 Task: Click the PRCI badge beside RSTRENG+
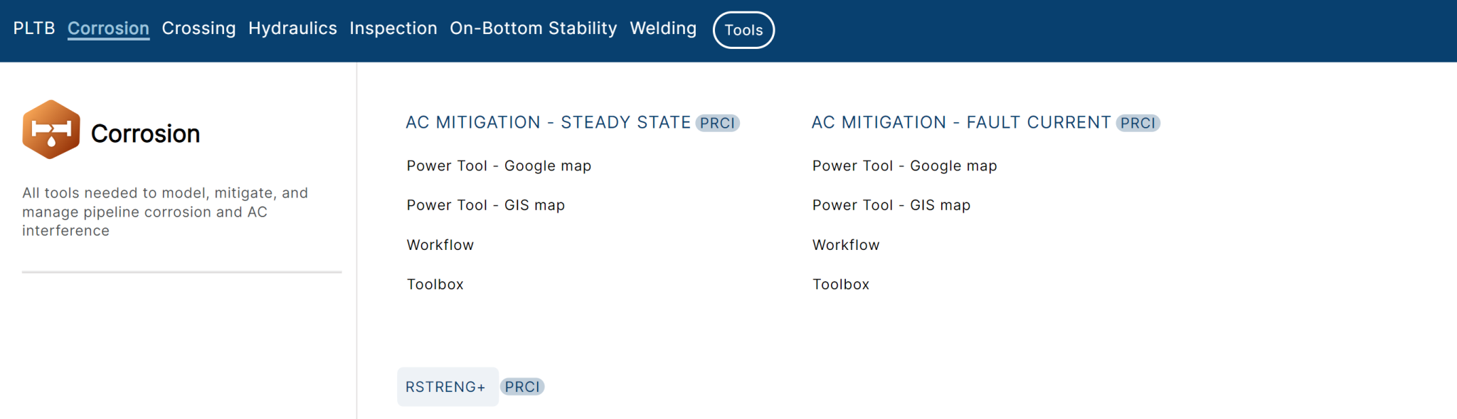coord(522,387)
